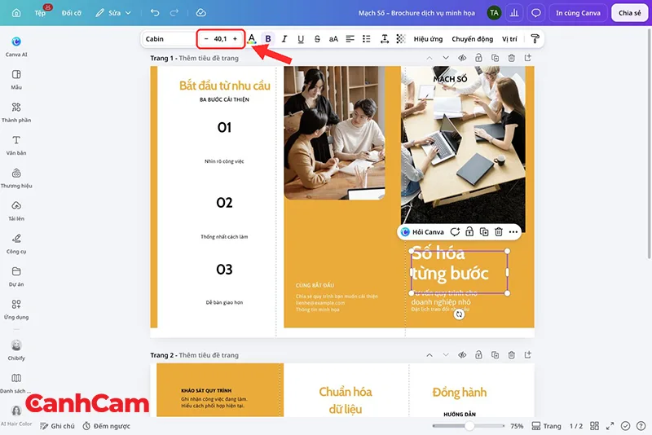Screen dimensions: 652x435
Task: Click the Trang 1 page title field
Action: [x=209, y=58]
